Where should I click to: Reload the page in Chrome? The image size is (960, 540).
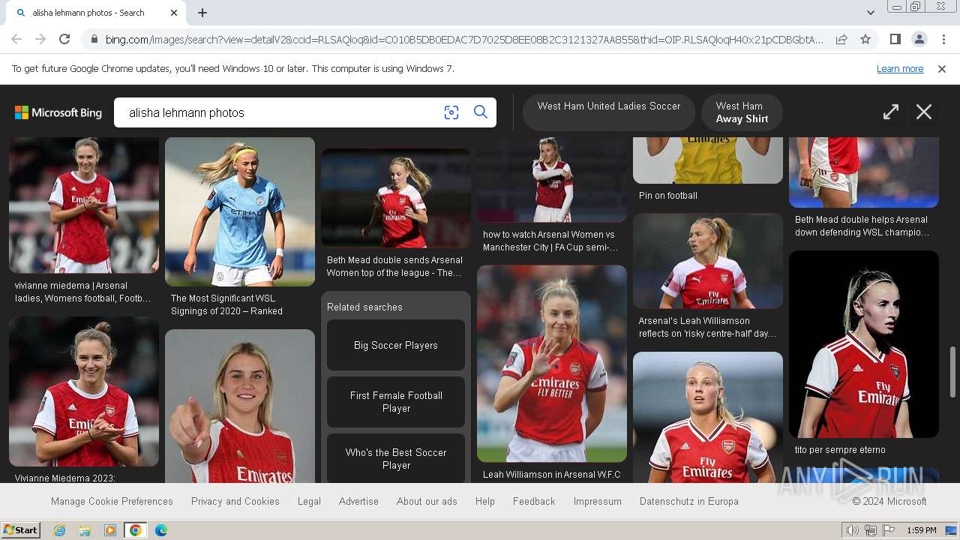[64, 39]
